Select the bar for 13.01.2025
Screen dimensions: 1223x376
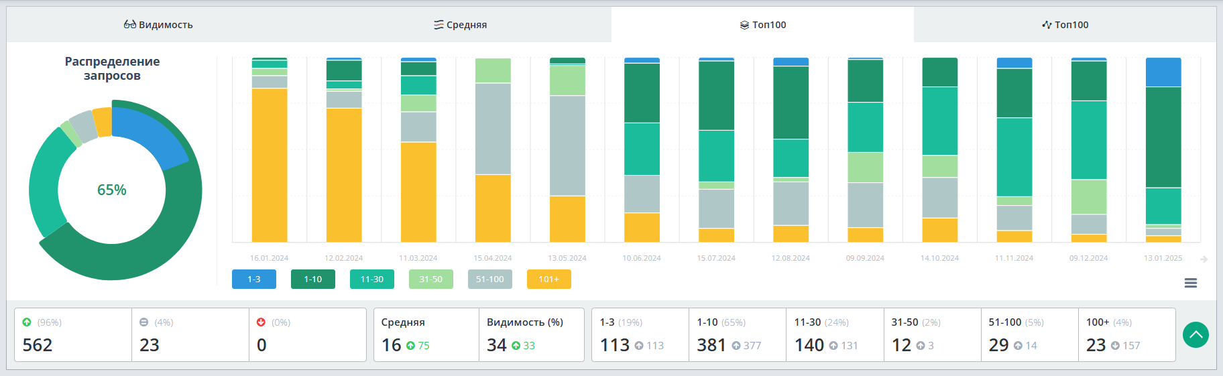(x=1163, y=150)
